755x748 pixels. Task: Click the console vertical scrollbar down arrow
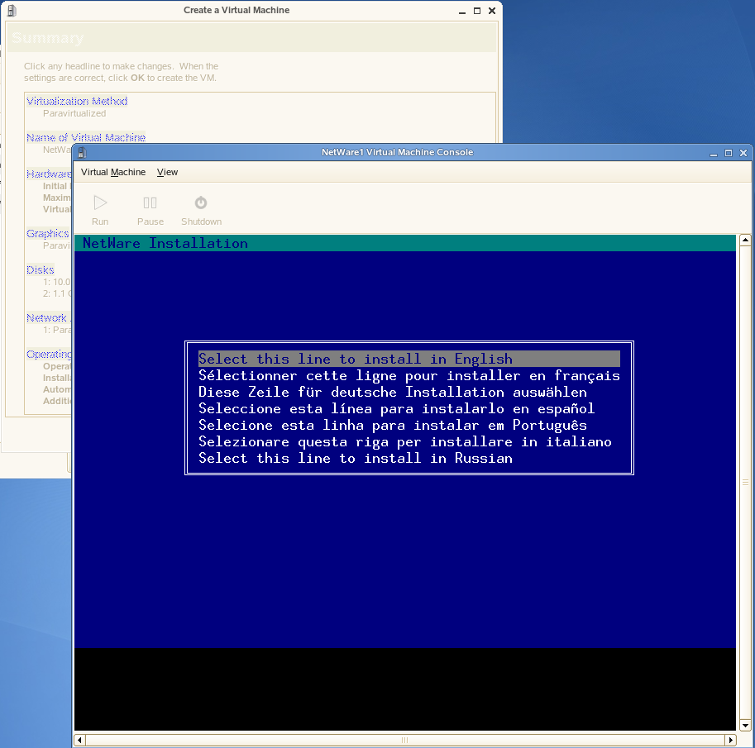click(x=745, y=725)
